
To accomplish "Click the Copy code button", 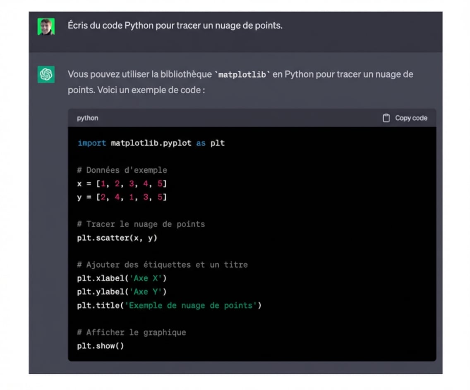I will coord(407,118).
